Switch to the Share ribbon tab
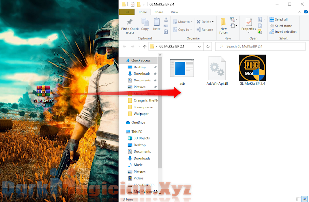Viewport: 309px width, 202px height. (x=159, y=12)
